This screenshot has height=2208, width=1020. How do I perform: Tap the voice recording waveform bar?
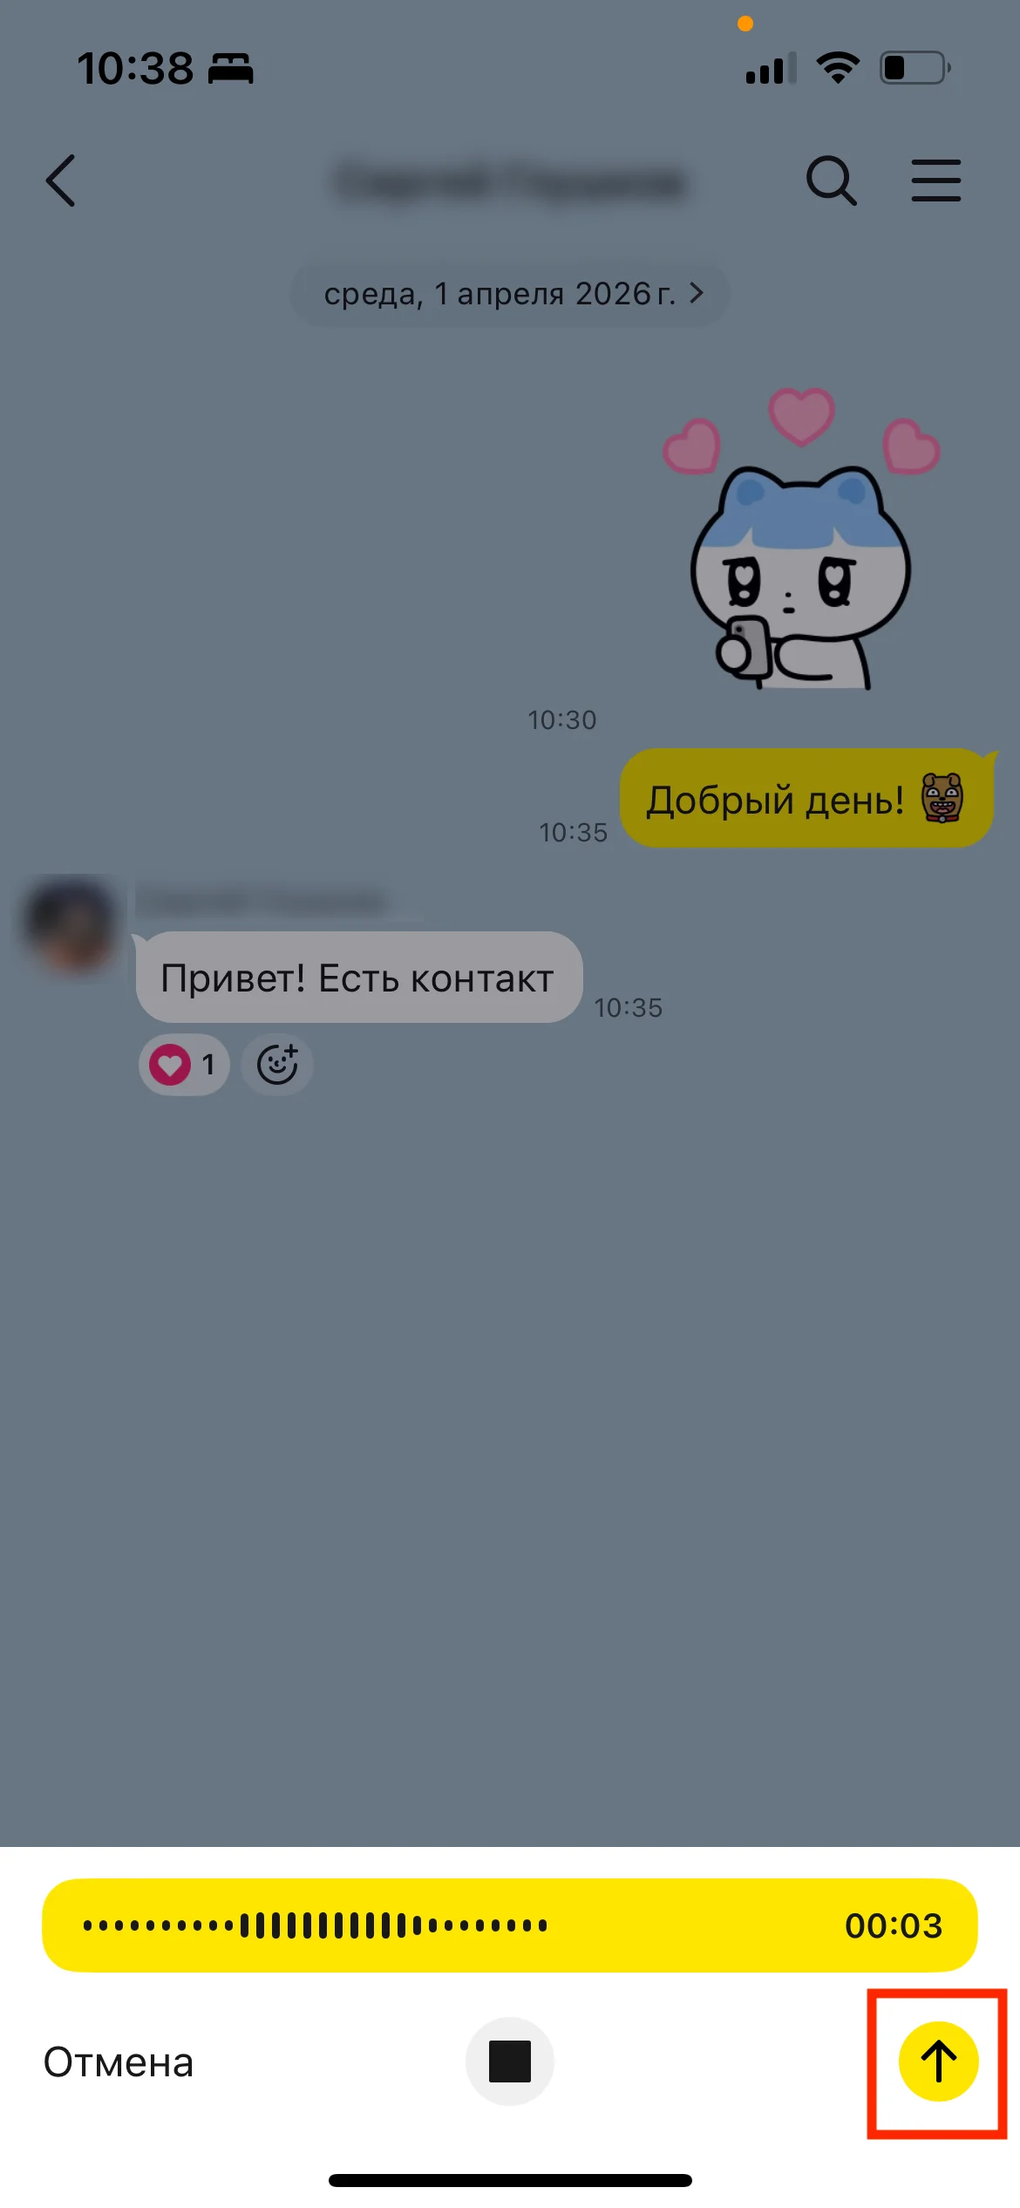coord(510,1925)
